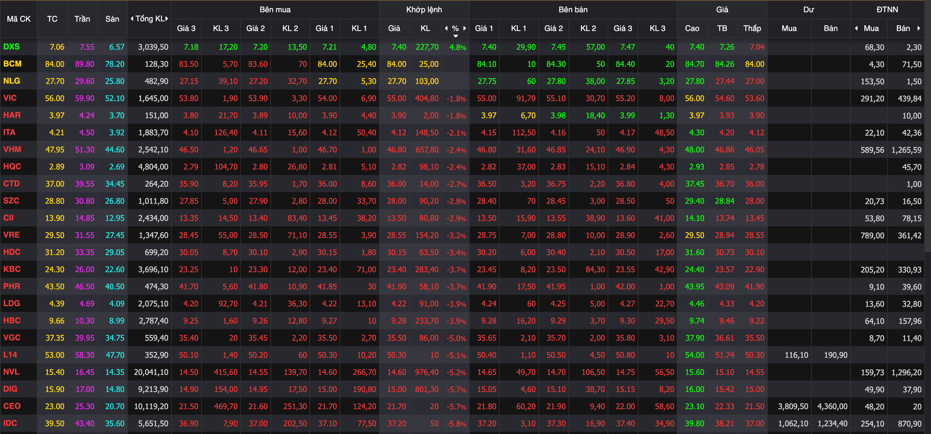Click L14 surplus buy value 116,10
This screenshot has height=434, width=931.
[796, 355]
